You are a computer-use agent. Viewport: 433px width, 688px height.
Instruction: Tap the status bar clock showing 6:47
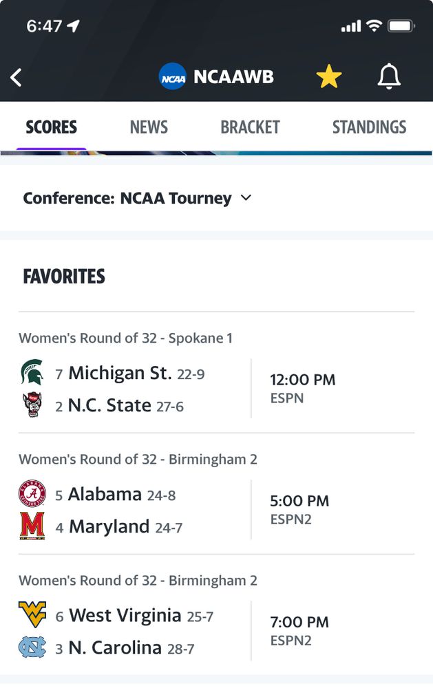[x=45, y=26]
